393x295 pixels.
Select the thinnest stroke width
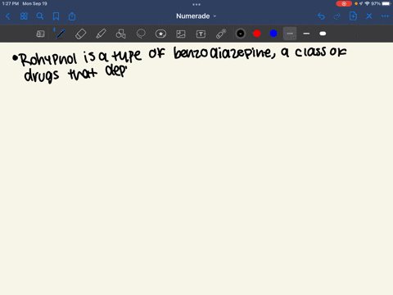tap(290, 34)
